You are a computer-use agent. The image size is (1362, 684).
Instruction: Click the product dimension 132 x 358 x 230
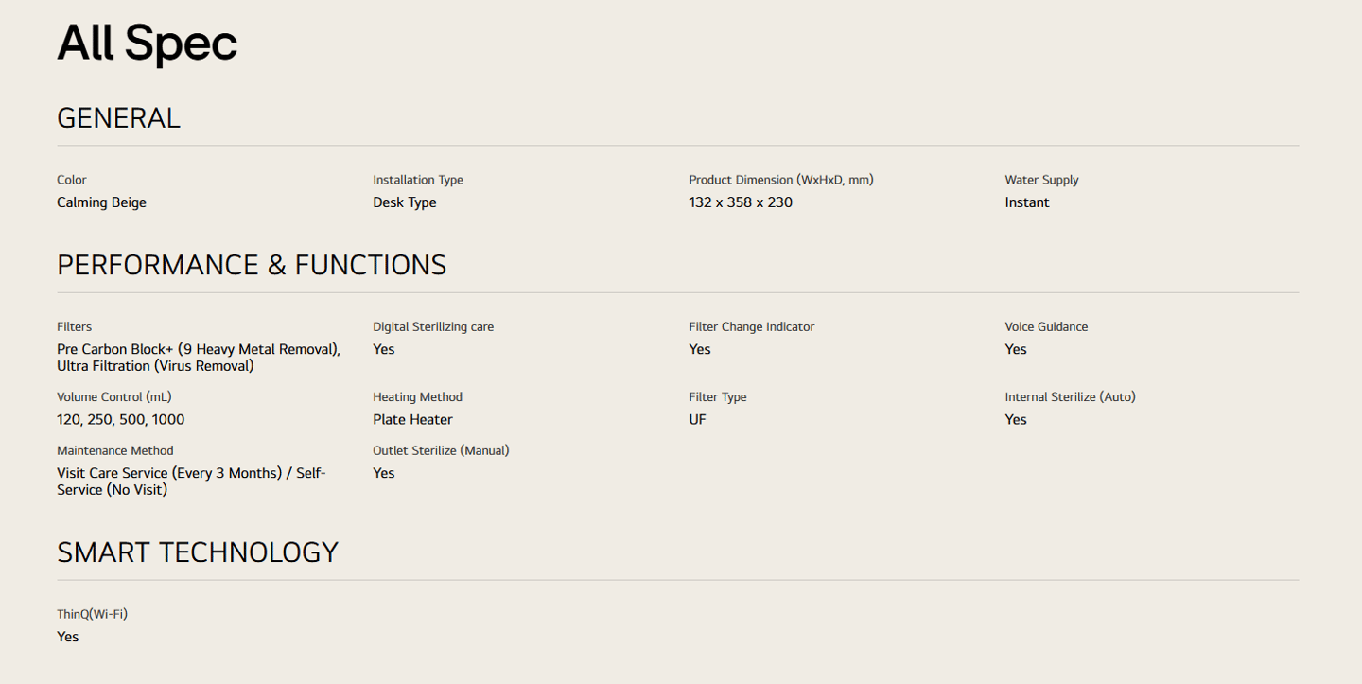click(x=740, y=202)
